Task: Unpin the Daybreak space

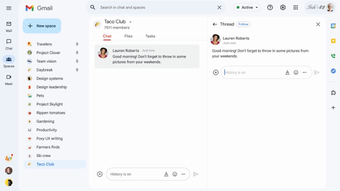Action: pyautogui.click(x=77, y=70)
